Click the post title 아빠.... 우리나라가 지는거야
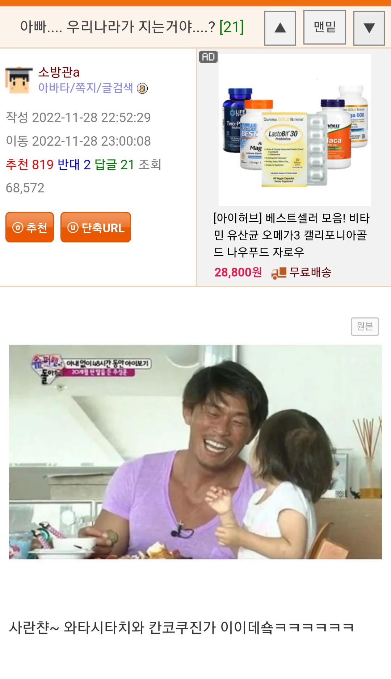The image size is (391, 679). (117, 27)
